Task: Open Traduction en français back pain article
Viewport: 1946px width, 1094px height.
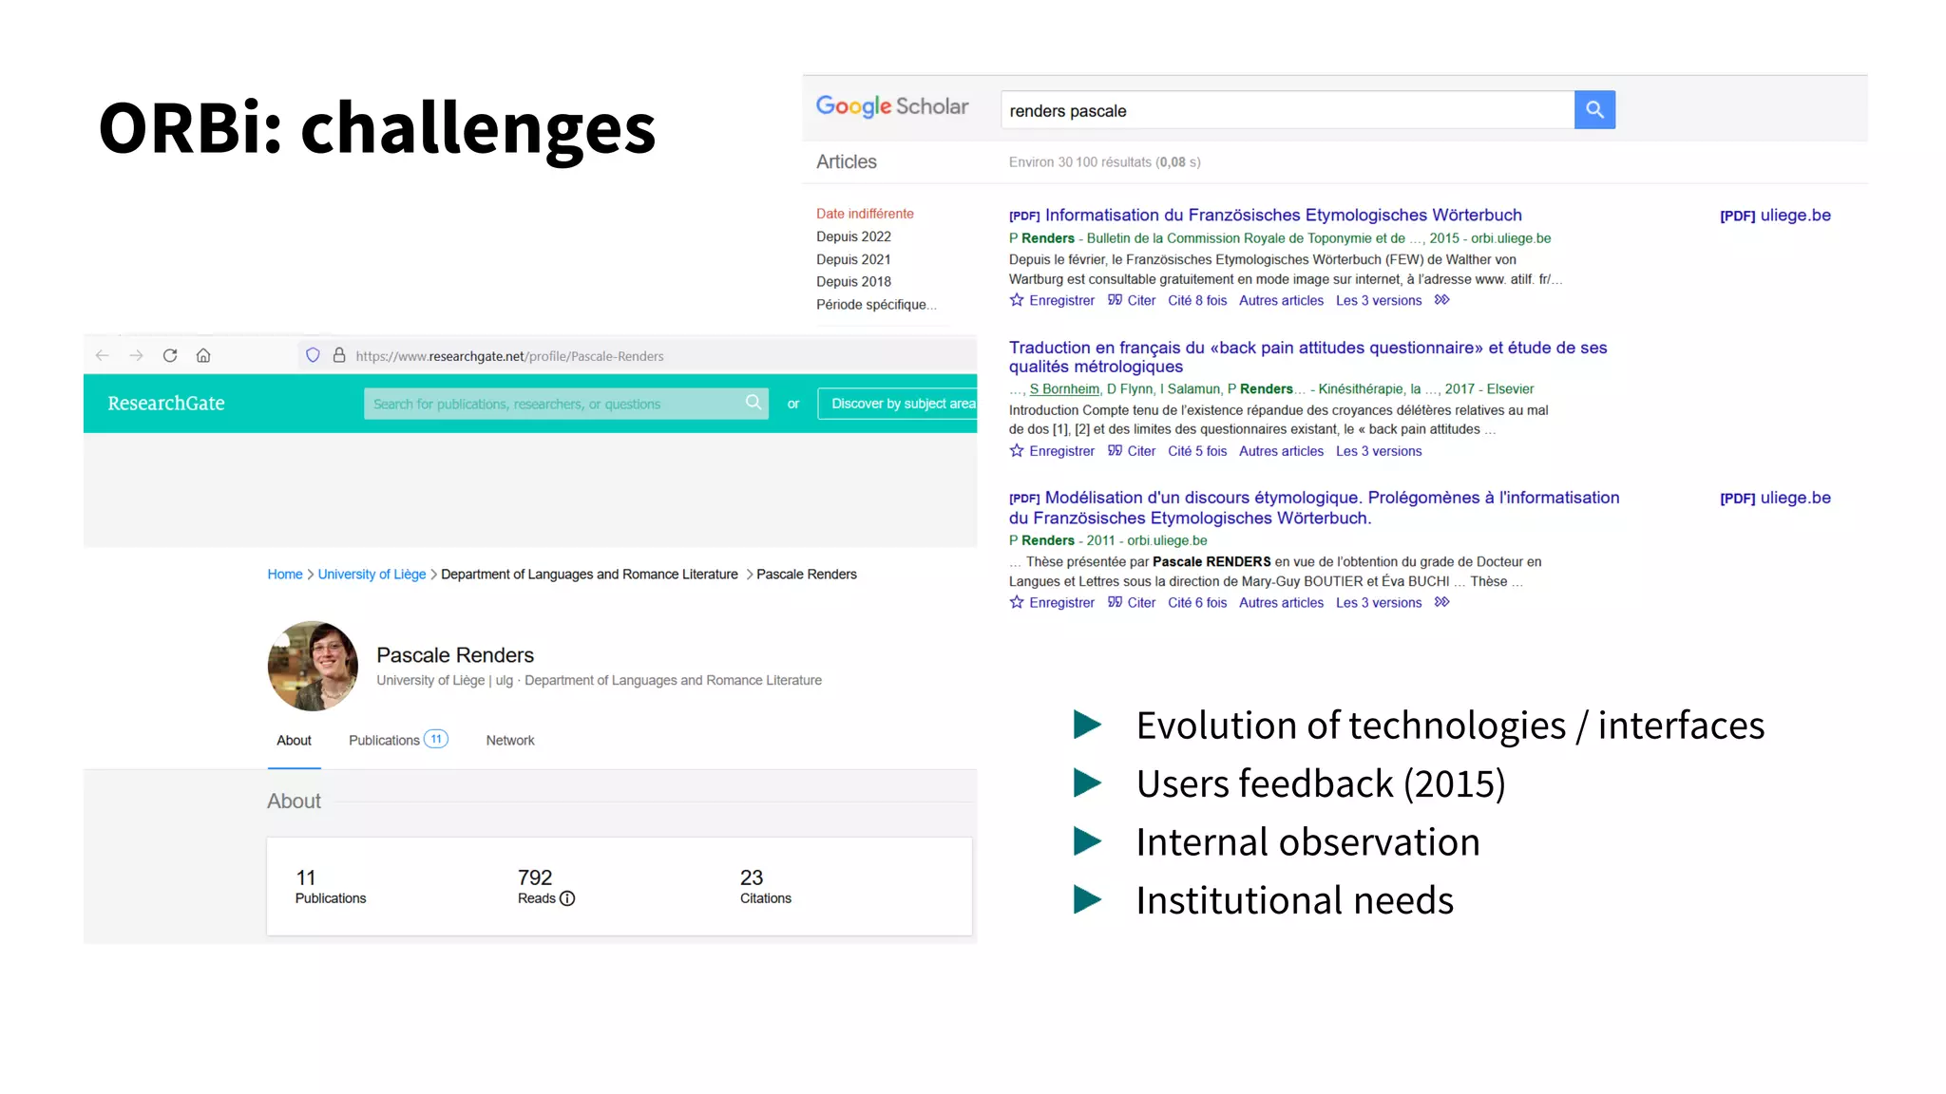Action: (x=1307, y=357)
